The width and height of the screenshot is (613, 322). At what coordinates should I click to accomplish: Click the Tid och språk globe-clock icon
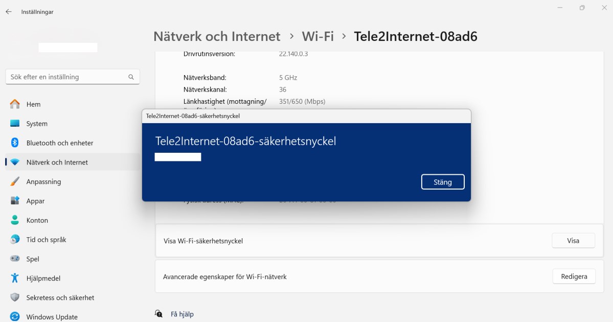click(x=15, y=240)
